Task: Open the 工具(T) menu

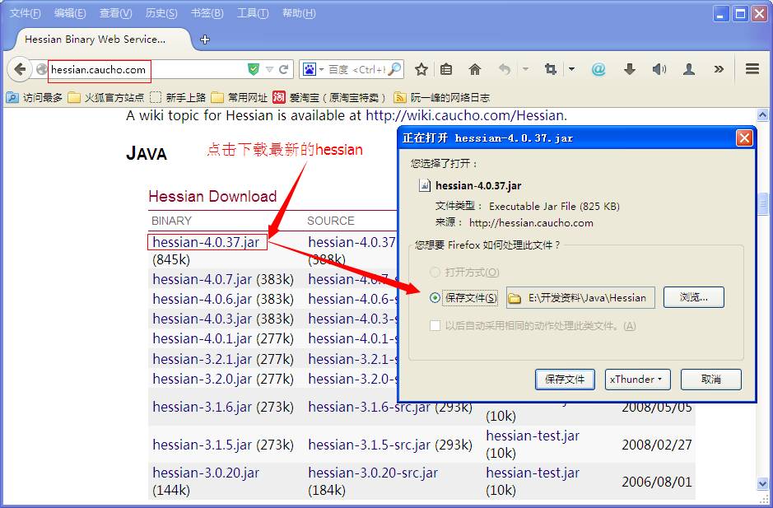Action: coord(253,13)
